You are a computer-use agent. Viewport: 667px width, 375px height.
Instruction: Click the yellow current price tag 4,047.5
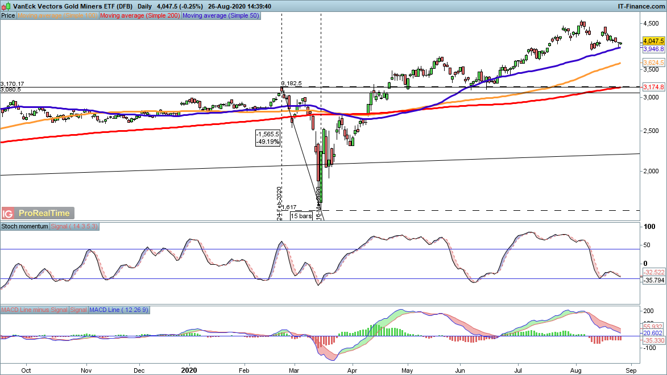(653, 41)
